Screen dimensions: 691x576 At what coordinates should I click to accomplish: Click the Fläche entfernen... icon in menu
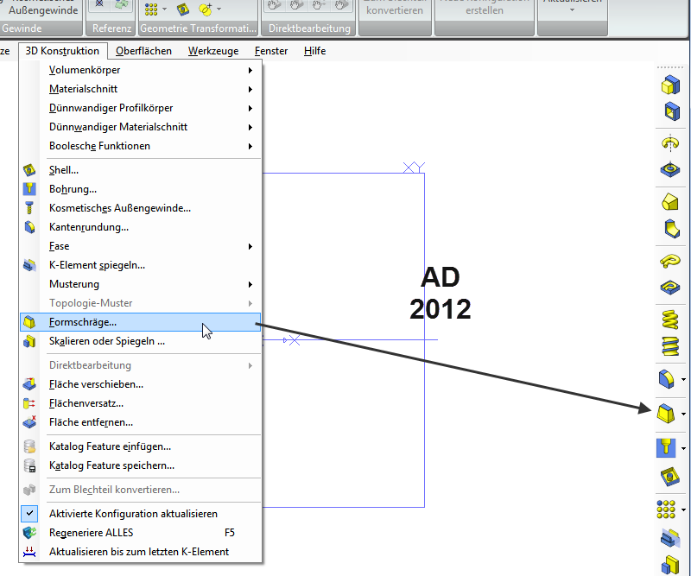pyautogui.click(x=29, y=421)
